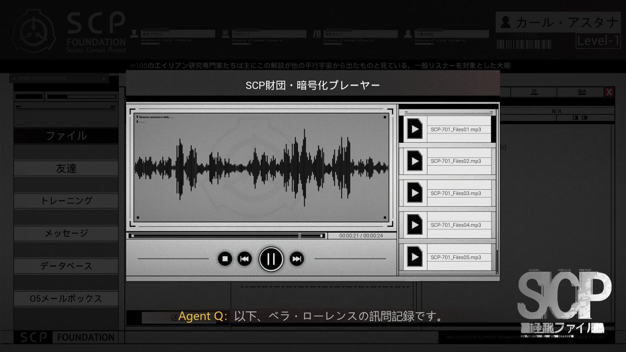Click the books icon in top bar
626x352 pixels.
(317, 33)
